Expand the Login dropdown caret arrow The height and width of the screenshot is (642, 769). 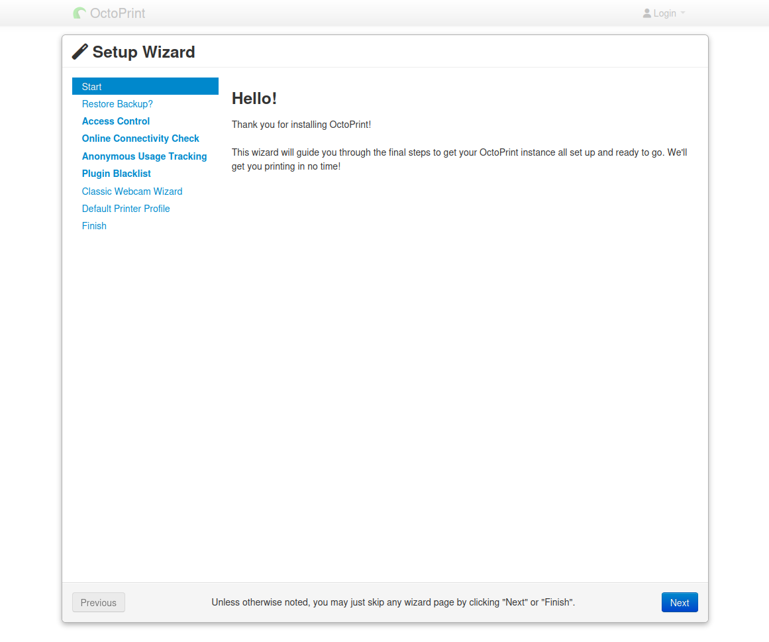click(683, 13)
